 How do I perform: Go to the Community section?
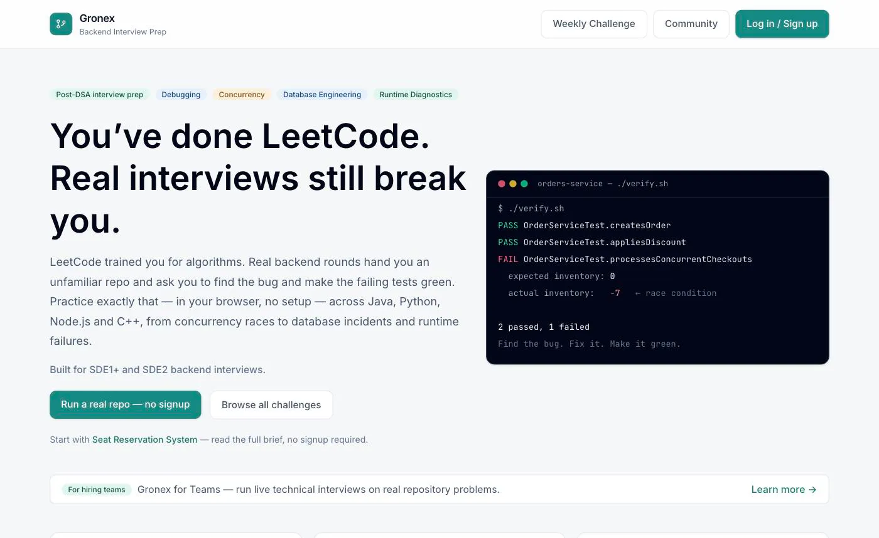coord(691,24)
